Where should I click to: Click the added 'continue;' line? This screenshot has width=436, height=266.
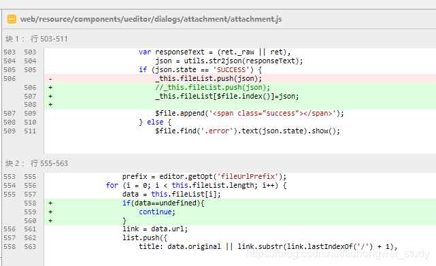click(157, 212)
